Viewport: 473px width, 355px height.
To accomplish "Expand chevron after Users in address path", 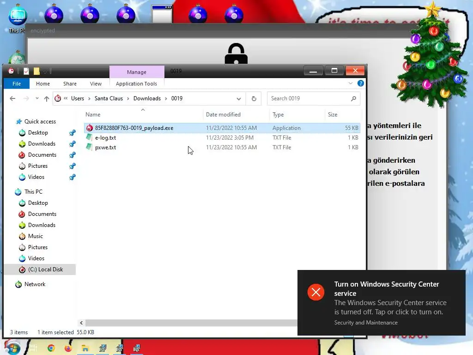I will click(x=89, y=99).
